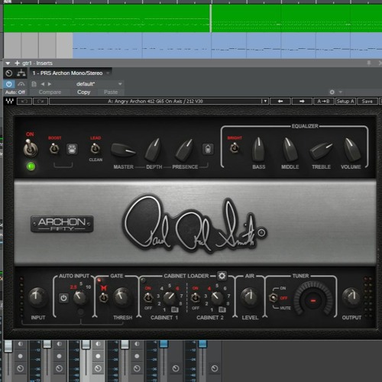Click the MIDDLE knob
The width and height of the screenshot is (382, 382).
click(290, 150)
